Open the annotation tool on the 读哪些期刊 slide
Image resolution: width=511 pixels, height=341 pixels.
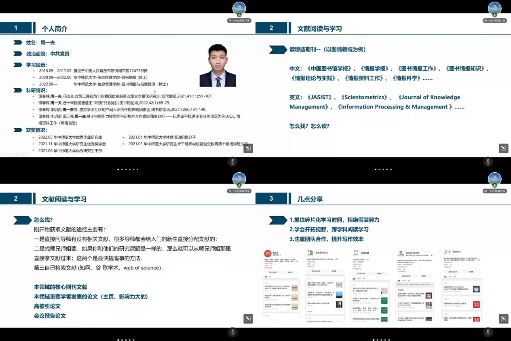[503, 148]
